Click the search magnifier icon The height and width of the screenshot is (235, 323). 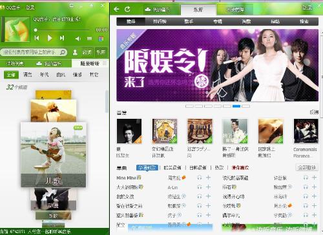(x=63, y=52)
